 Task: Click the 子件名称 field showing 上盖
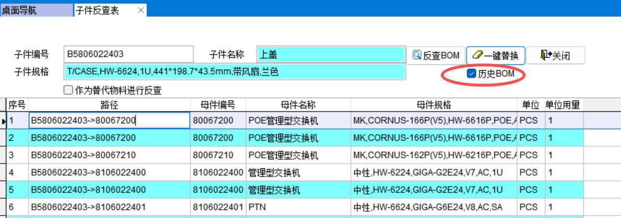[331, 55]
